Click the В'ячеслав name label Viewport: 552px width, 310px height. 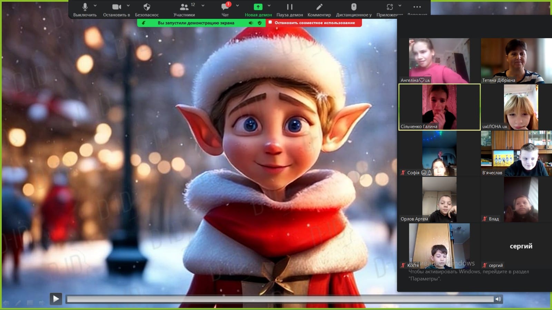492,173
